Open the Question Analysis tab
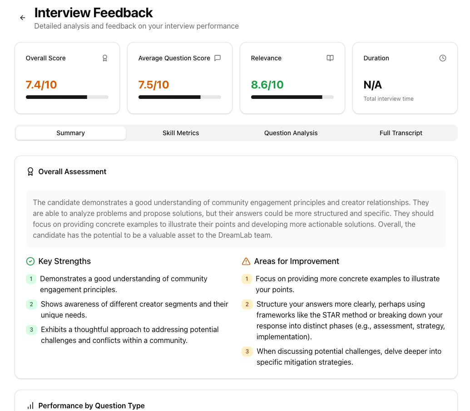The image size is (470, 411). point(291,133)
